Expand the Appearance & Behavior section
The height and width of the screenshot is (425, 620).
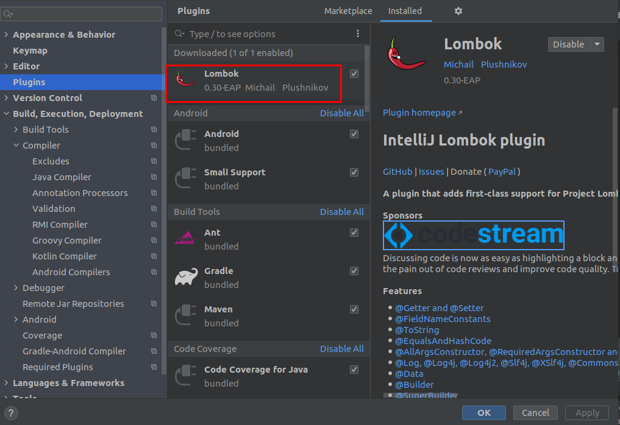6,35
